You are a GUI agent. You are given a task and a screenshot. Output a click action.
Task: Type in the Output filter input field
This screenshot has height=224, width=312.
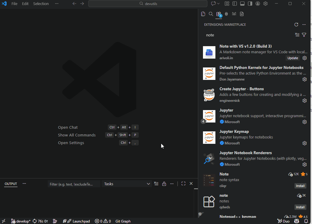pyautogui.click(x=74, y=183)
